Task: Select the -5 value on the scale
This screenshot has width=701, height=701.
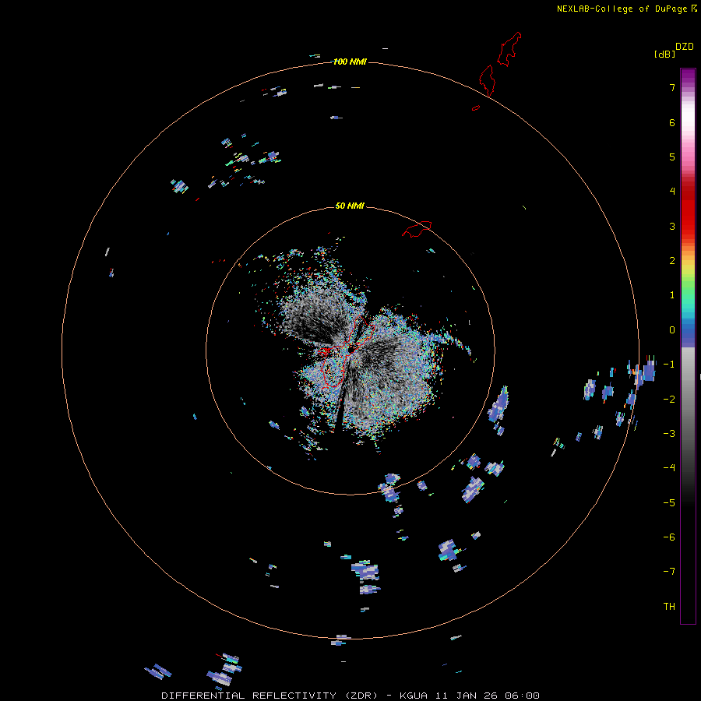Action: [x=669, y=503]
